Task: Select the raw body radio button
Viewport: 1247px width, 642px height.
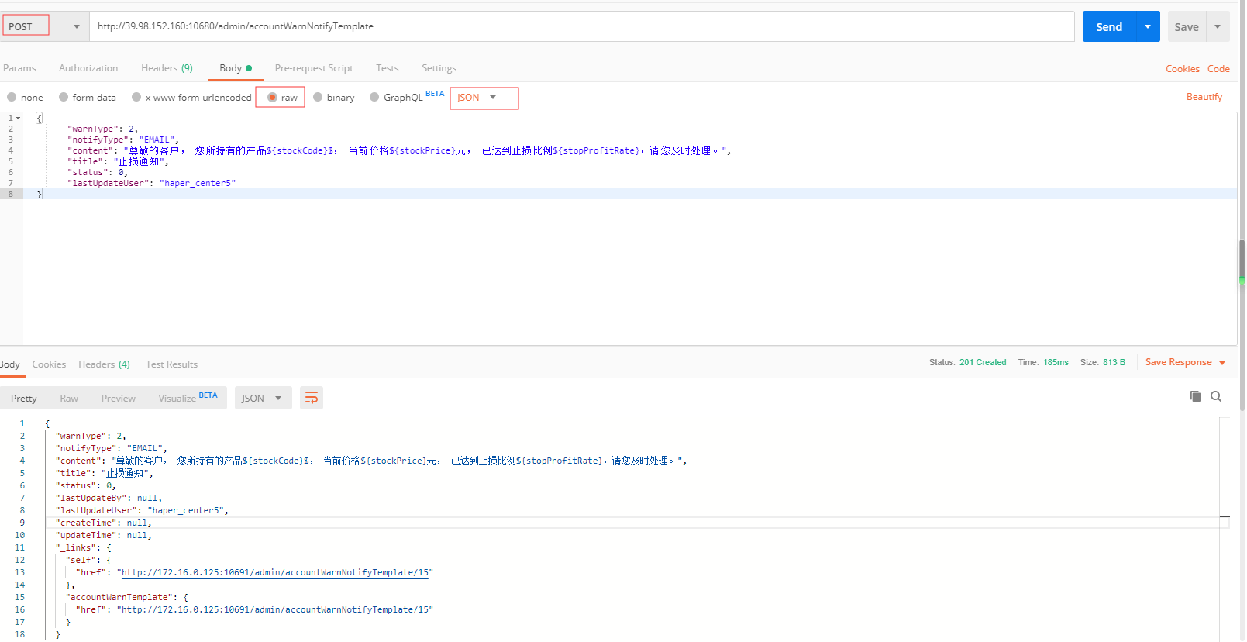Action: 272,97
